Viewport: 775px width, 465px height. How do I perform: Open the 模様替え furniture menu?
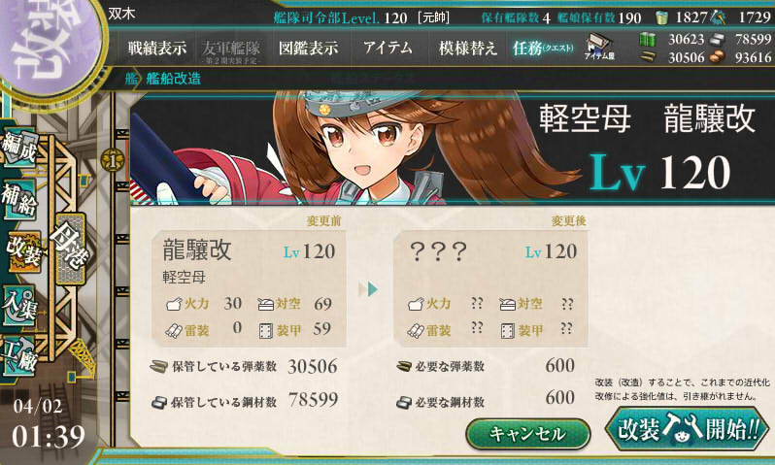[467, 49]
